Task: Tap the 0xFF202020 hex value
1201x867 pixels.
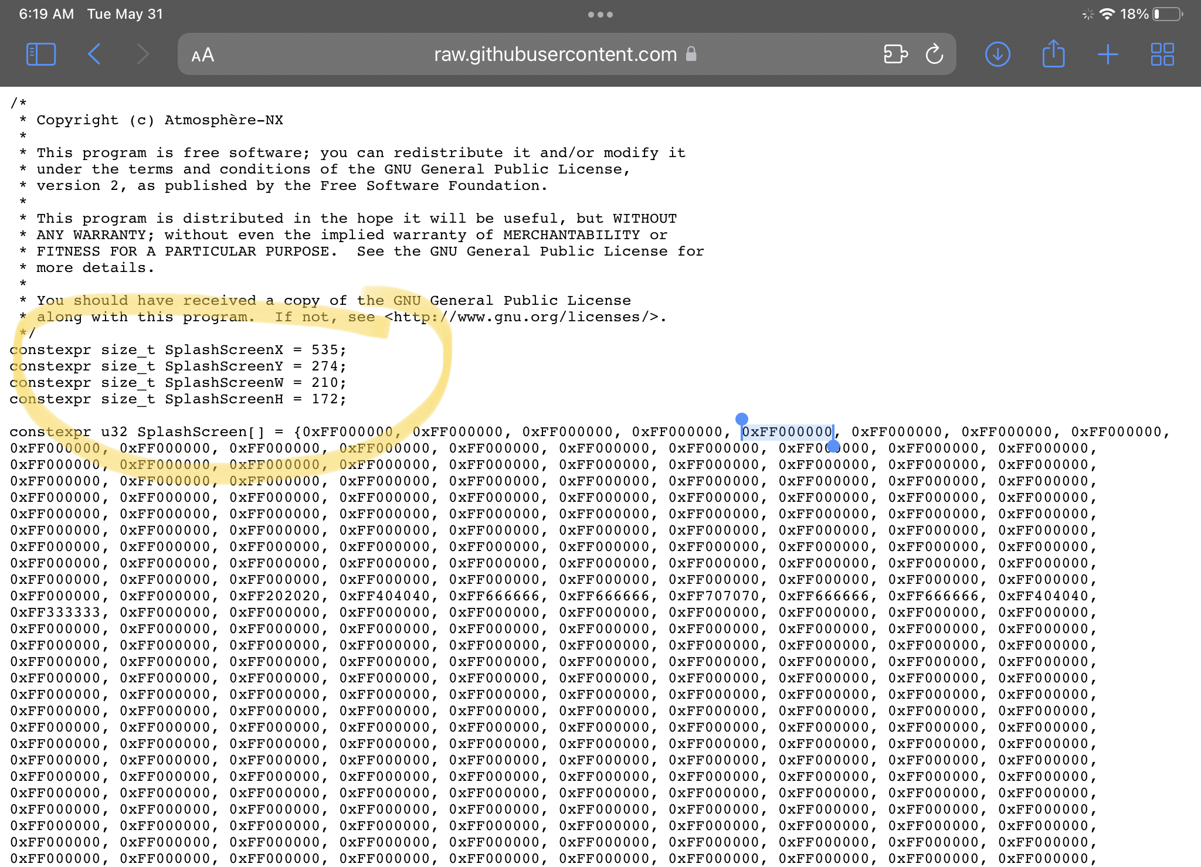Action: (274, 596)
